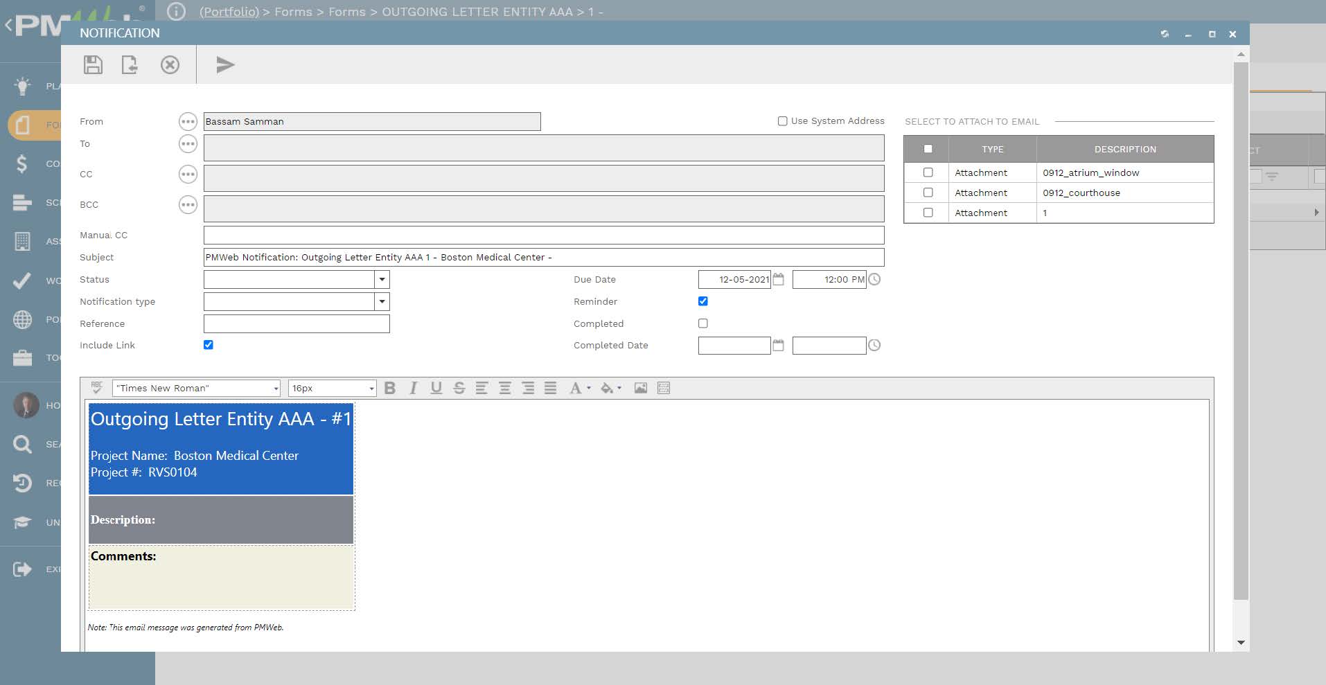Click the Portfolio breadcrumb link

point(229,12)
